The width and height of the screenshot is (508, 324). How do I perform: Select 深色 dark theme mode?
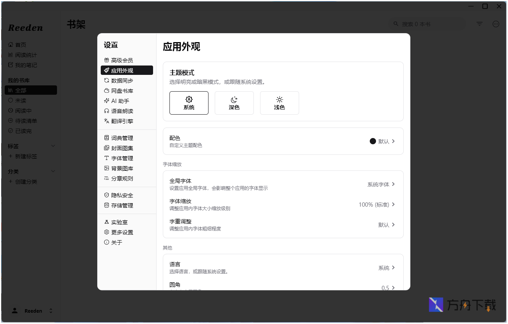pos(234,103)
